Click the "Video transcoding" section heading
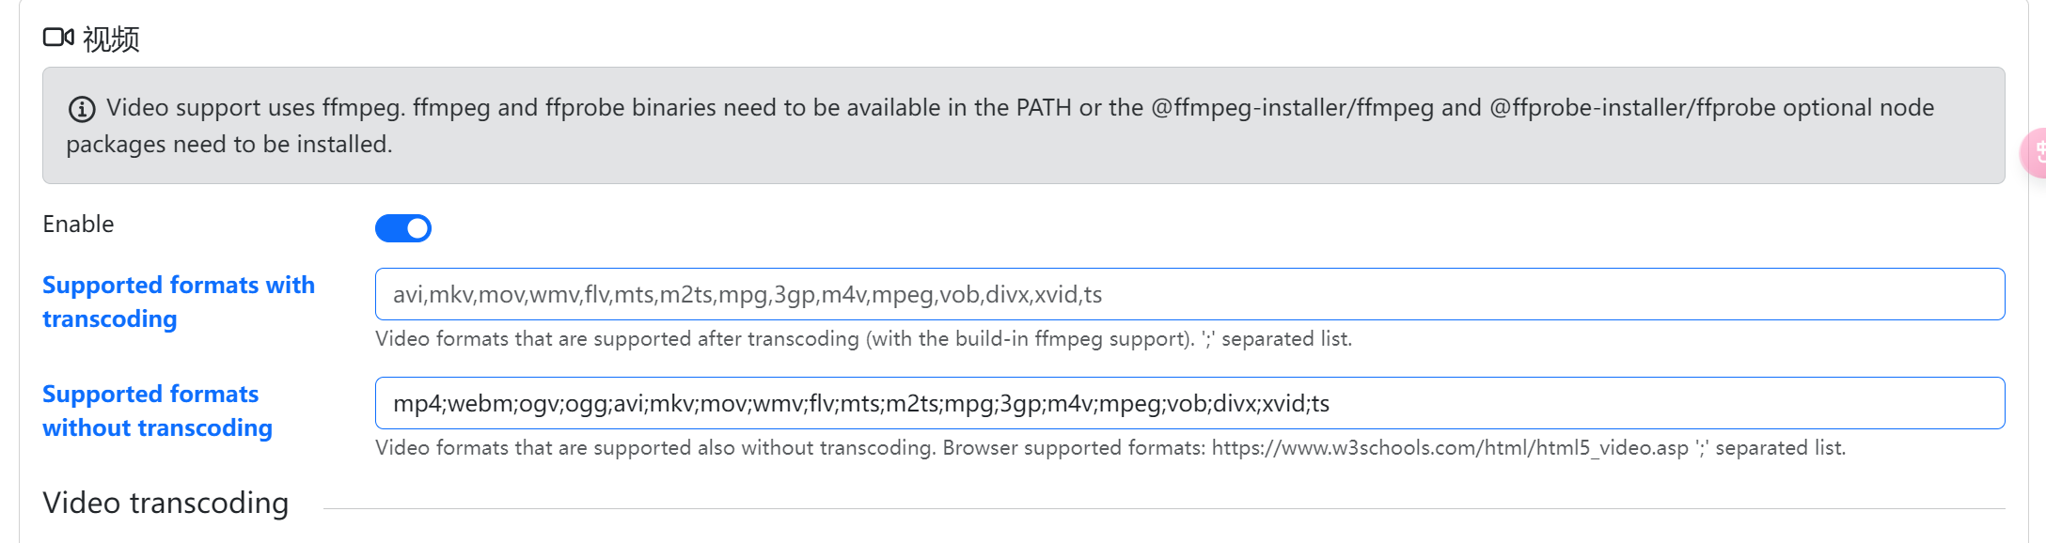Image resolution: width=2046 pixels, height=543 pixels. 165,504
